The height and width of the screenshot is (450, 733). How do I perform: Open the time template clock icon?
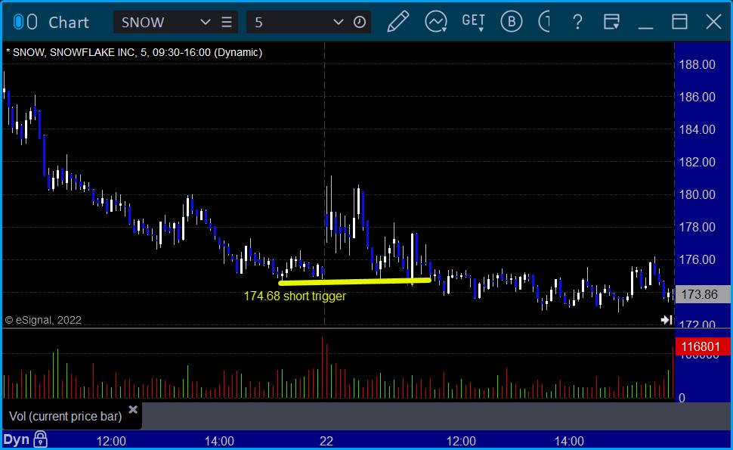pyautogui.click(x=360, y=22)
